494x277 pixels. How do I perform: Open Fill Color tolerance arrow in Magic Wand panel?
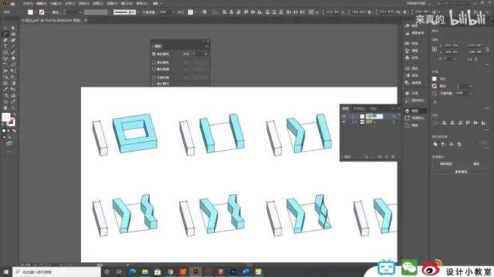(x=206, y=54)
